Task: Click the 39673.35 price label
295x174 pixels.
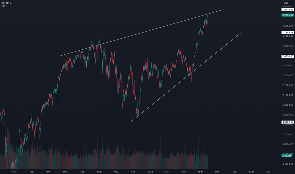Action: click(288, 9)
